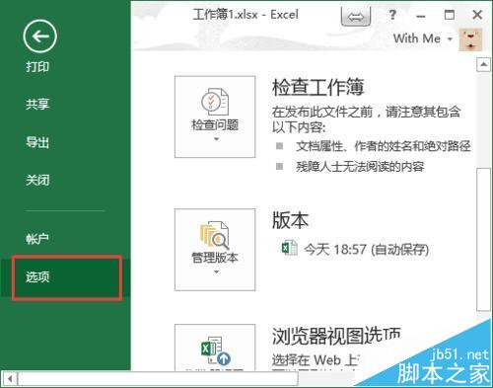Minimize the Excel window
Viewport: 493px width, 388px height.
[421, 16]
